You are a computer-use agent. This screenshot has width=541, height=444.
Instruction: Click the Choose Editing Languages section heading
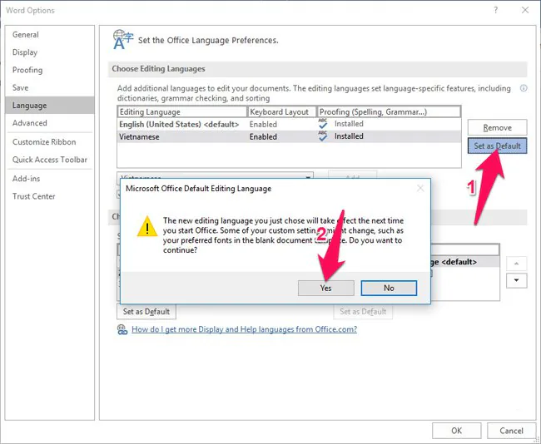(158, 69)
